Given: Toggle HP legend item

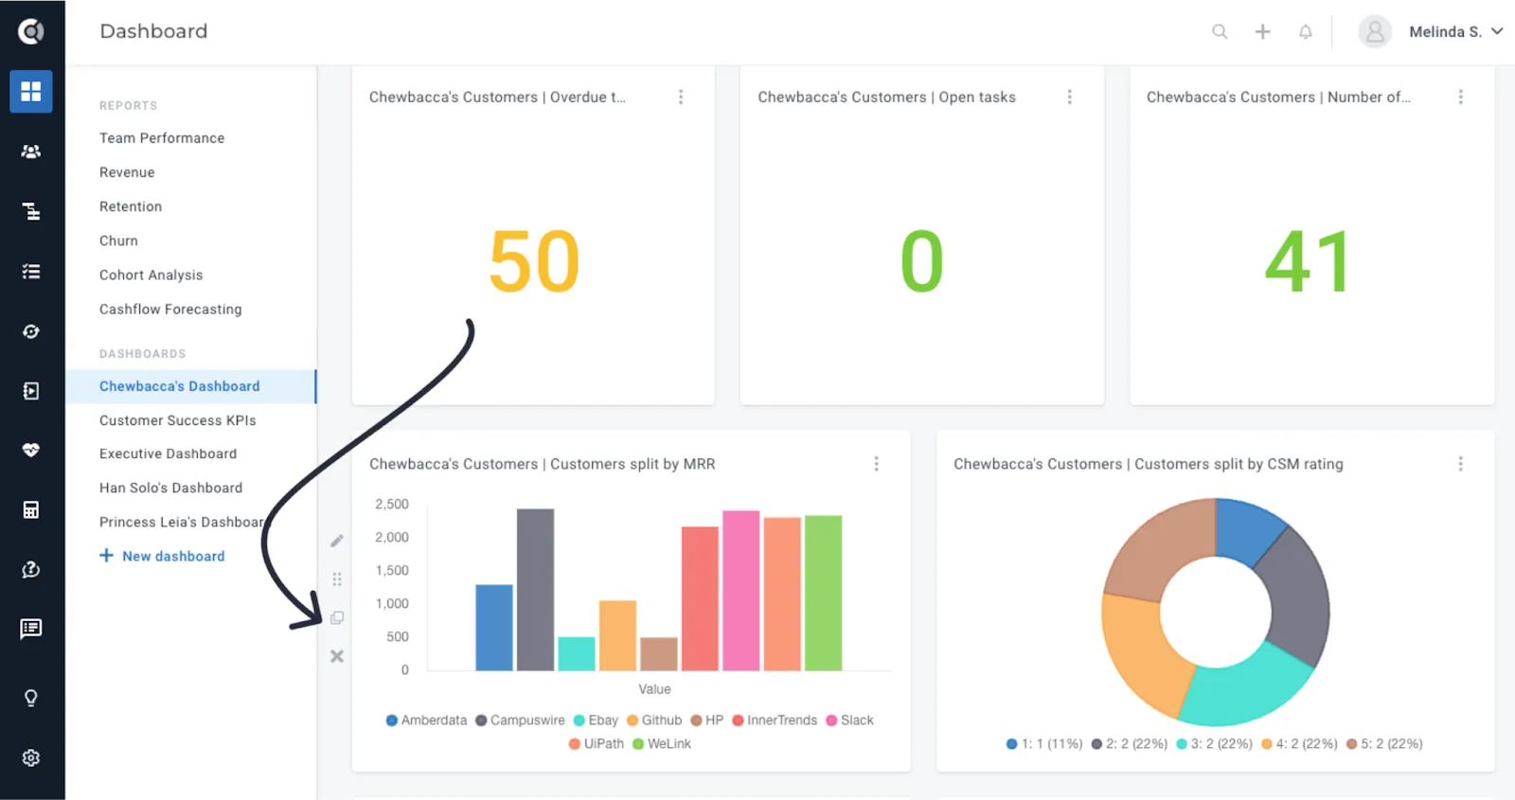Looking at the screenshot, I should click(707, 720).
